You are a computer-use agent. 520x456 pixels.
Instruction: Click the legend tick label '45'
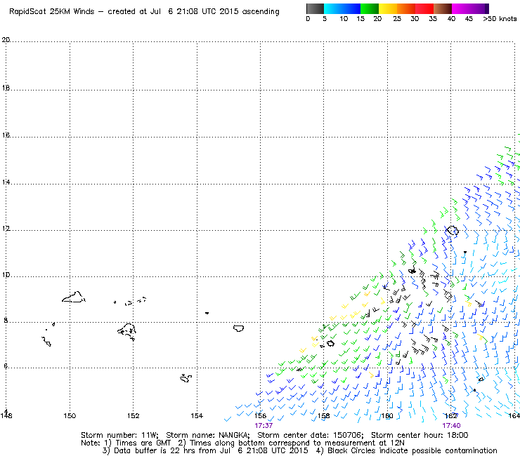click(x=469, y=19)
